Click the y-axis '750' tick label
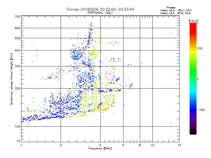The width and height of the screenshot is (211, 158). tap(17, 17)
